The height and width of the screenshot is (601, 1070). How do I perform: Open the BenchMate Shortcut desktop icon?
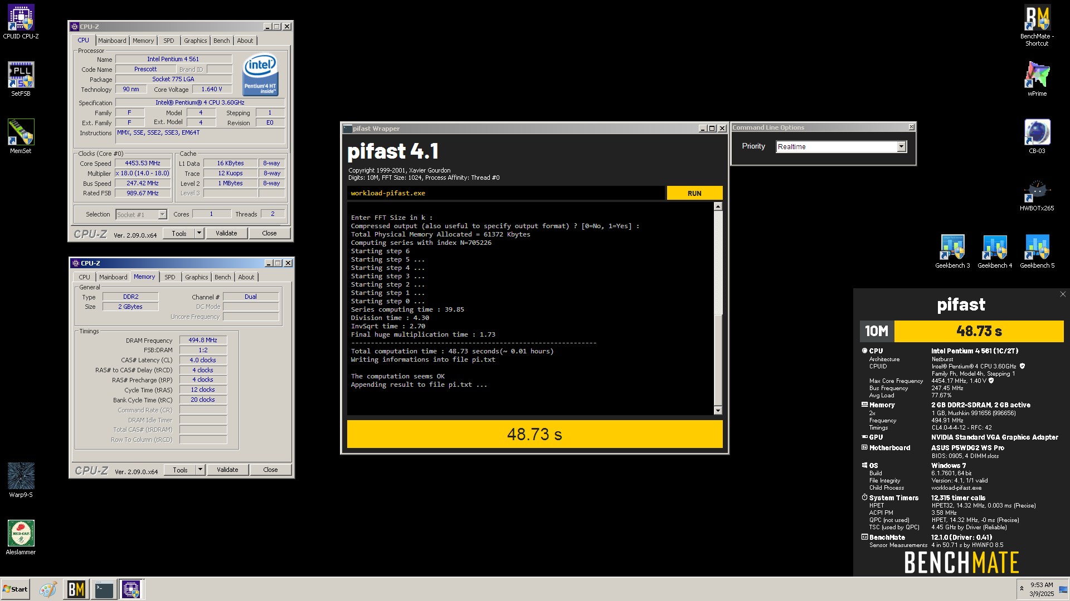click(1037, 26)
